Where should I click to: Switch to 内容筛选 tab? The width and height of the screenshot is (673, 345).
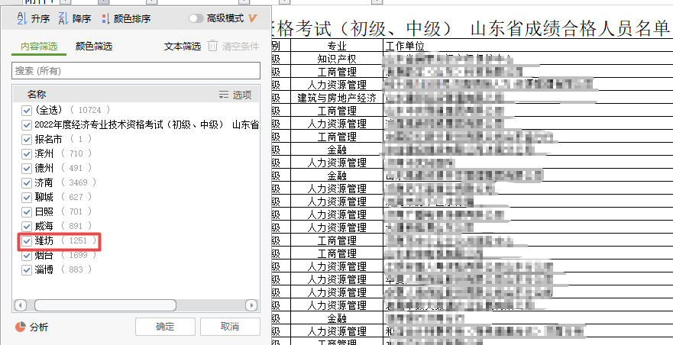pos(39,47)
